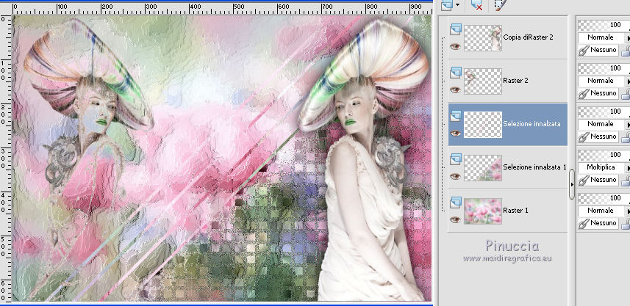The width and height of the screenshot is (630, 306).
Task: Click link icon Nessuno for Copia diRaster 2
Action: [584, 50]
